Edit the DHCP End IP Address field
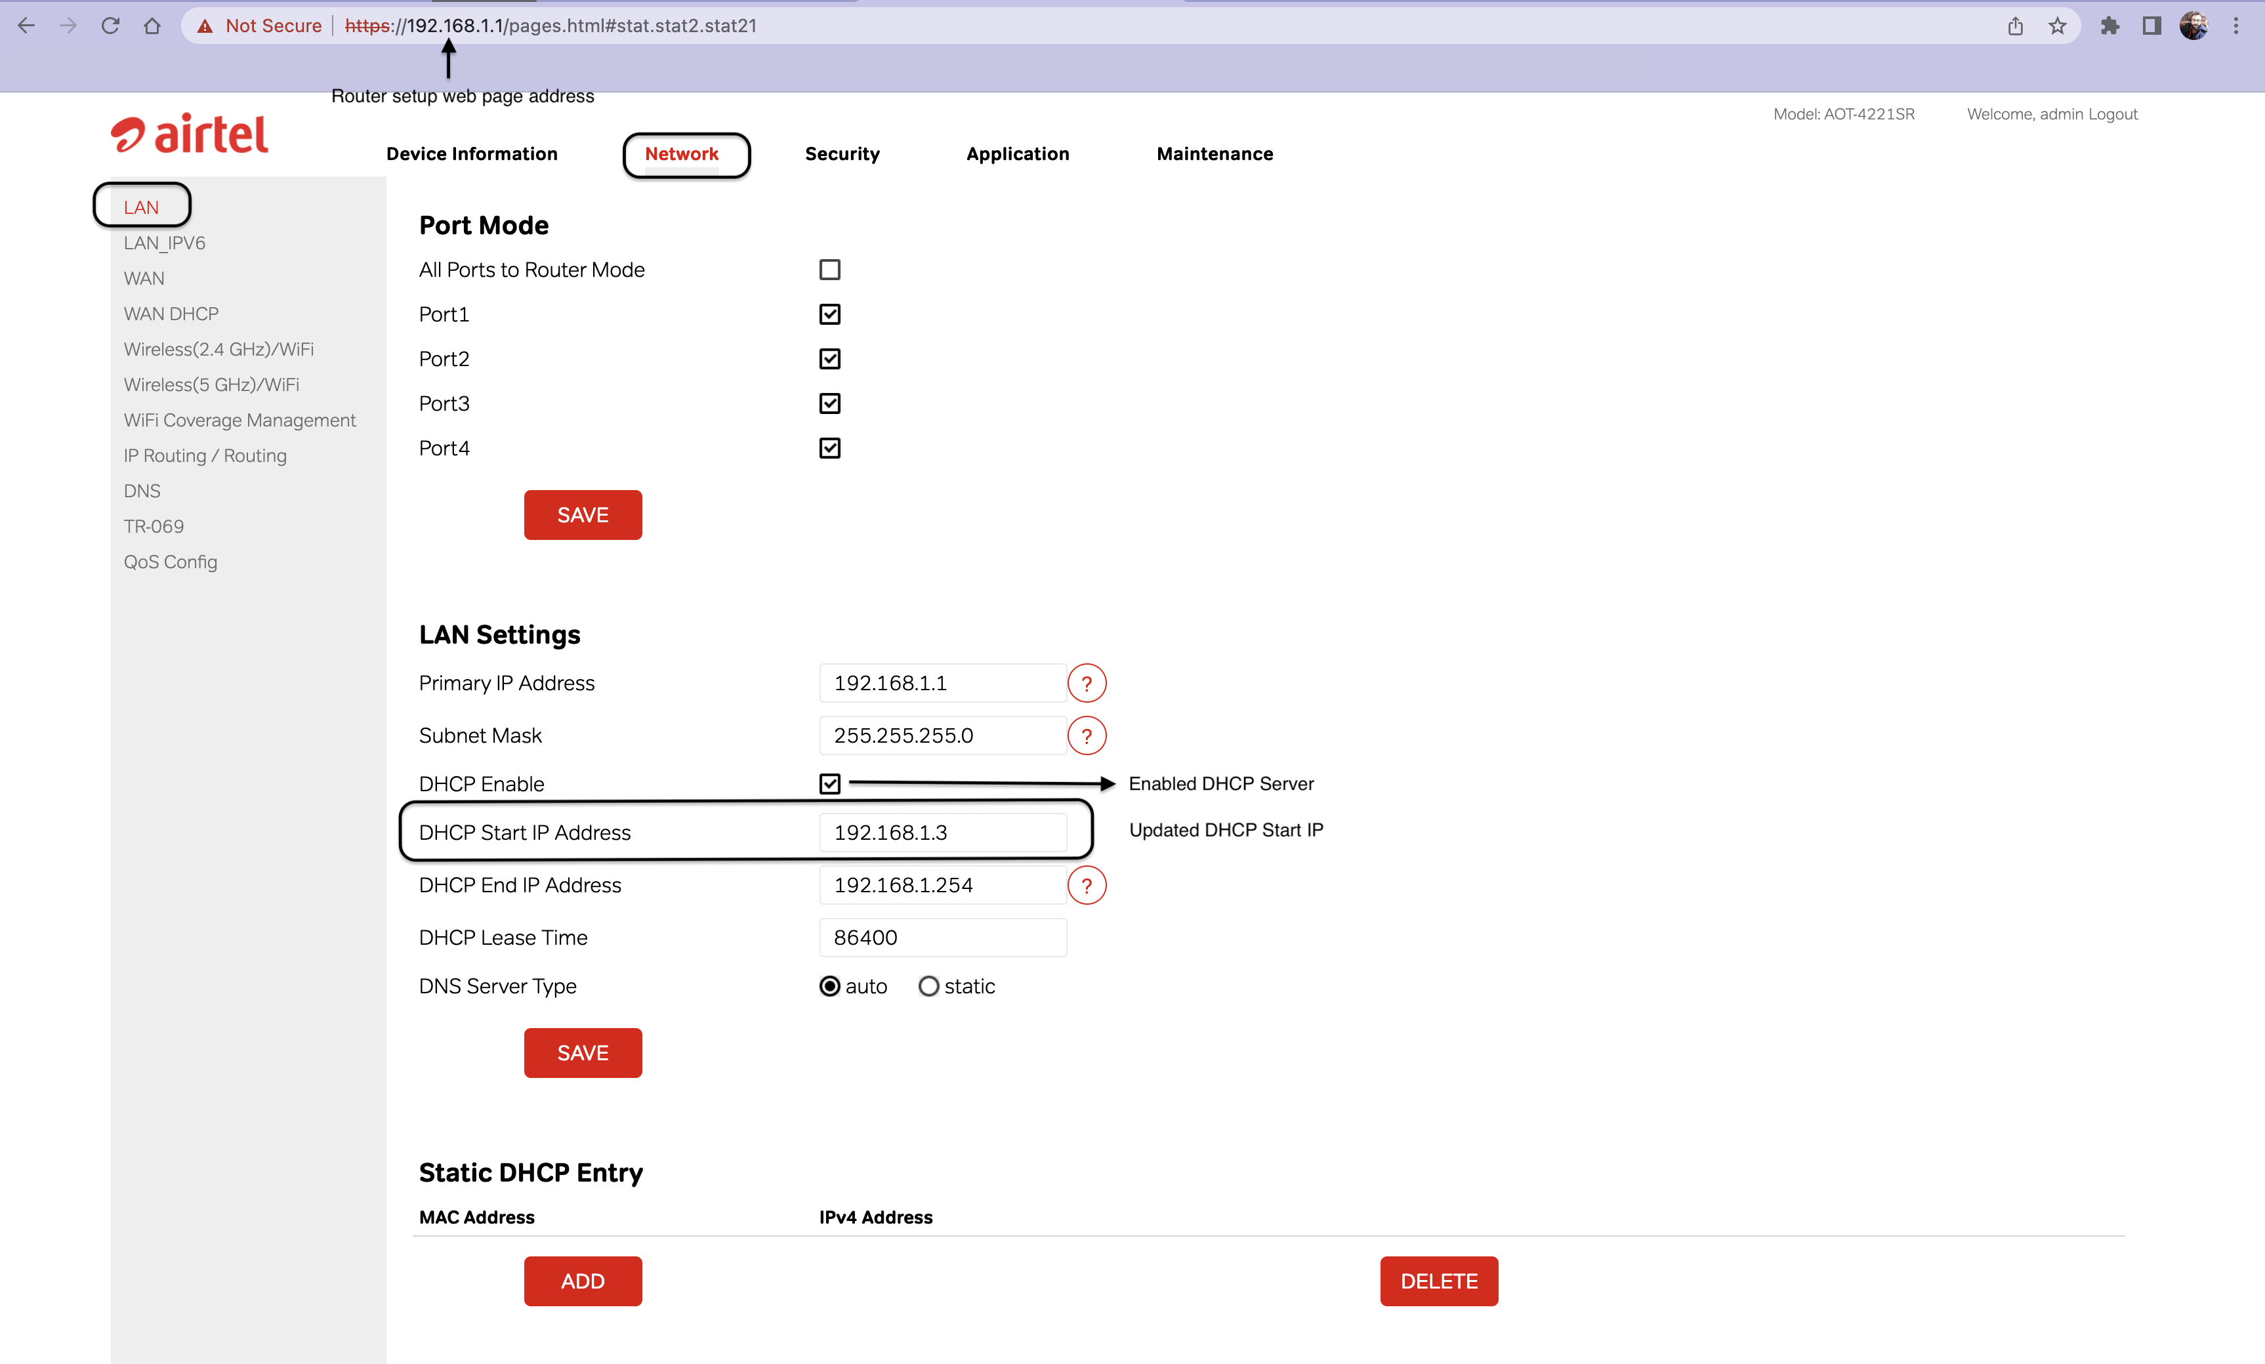The width and height of the screenshot is (2265, 1364). point(942,885)
